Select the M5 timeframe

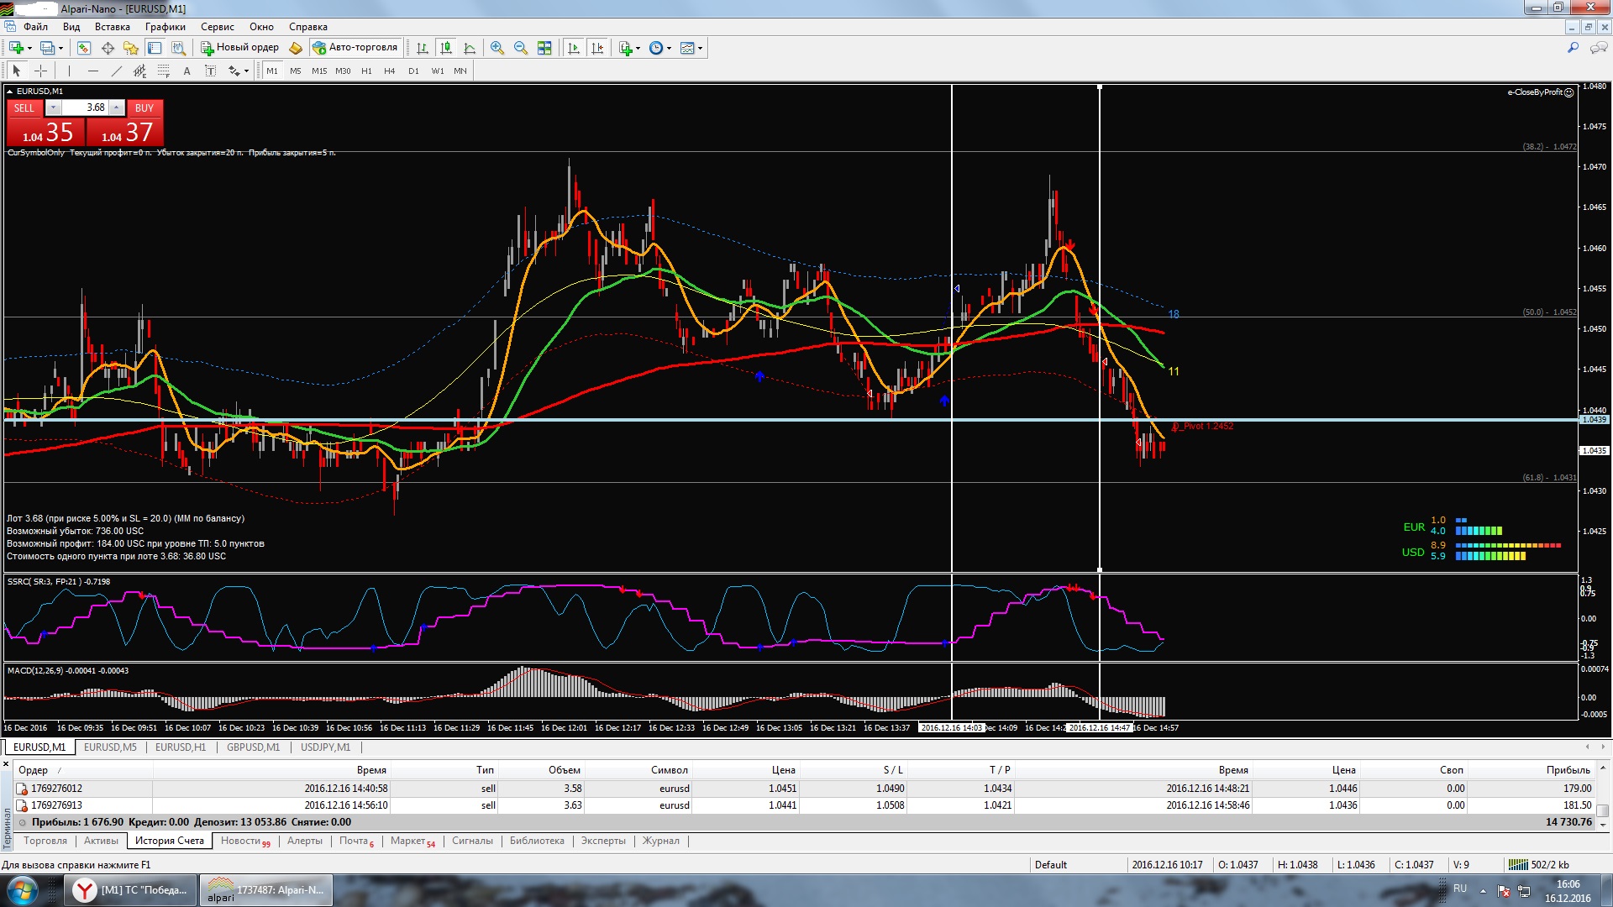pyautogui.click(x=295, y=71)
